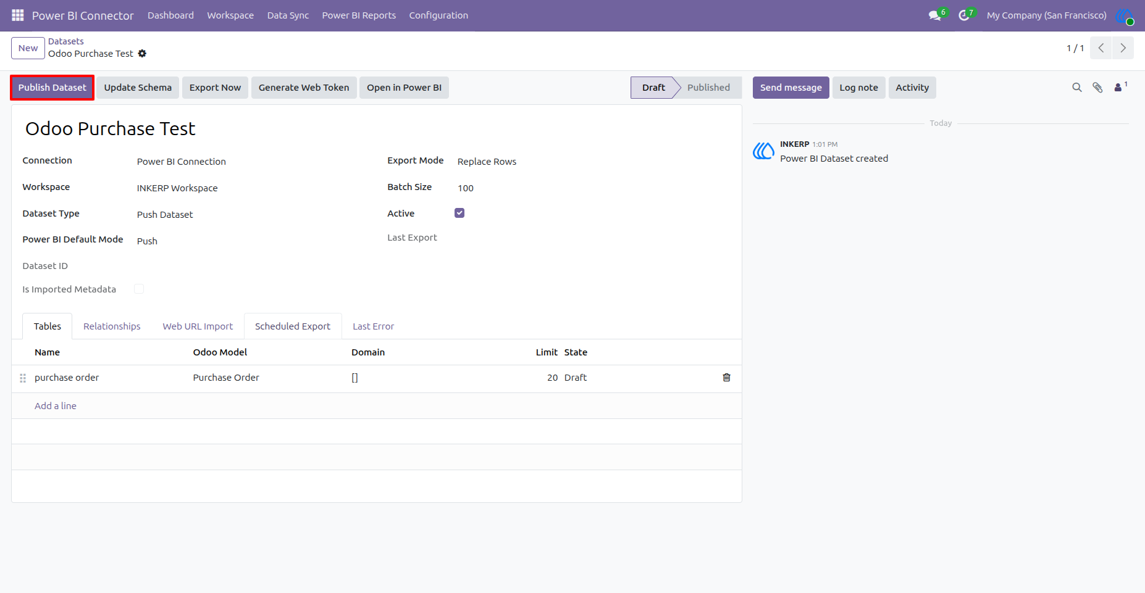Switch to the Last Error tab
This screenshot has width=1145, height=593.
(x=373, y=326)
